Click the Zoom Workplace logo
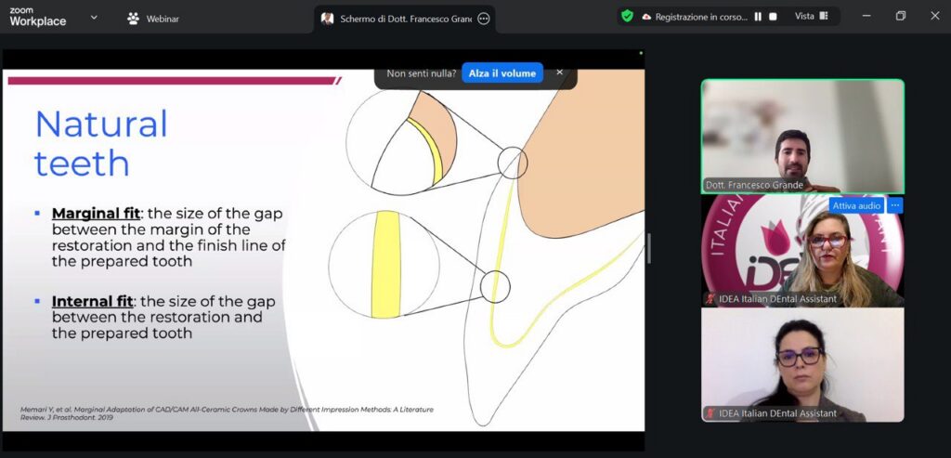This screenshot has width=951, height=458. [37, 17]
